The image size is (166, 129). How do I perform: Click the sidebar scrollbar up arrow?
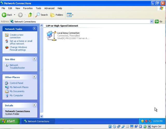[x=41, y=25]
